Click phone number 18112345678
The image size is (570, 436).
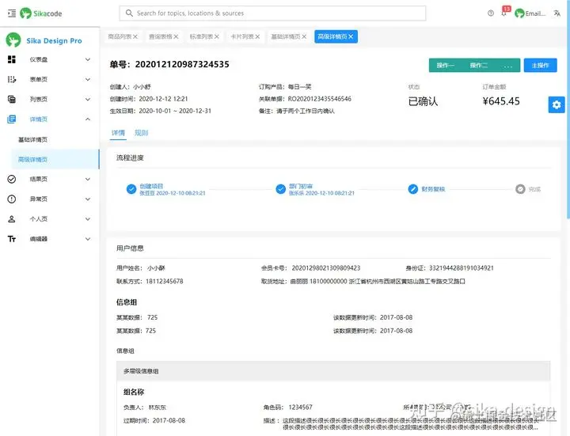(x=165, y=281)
